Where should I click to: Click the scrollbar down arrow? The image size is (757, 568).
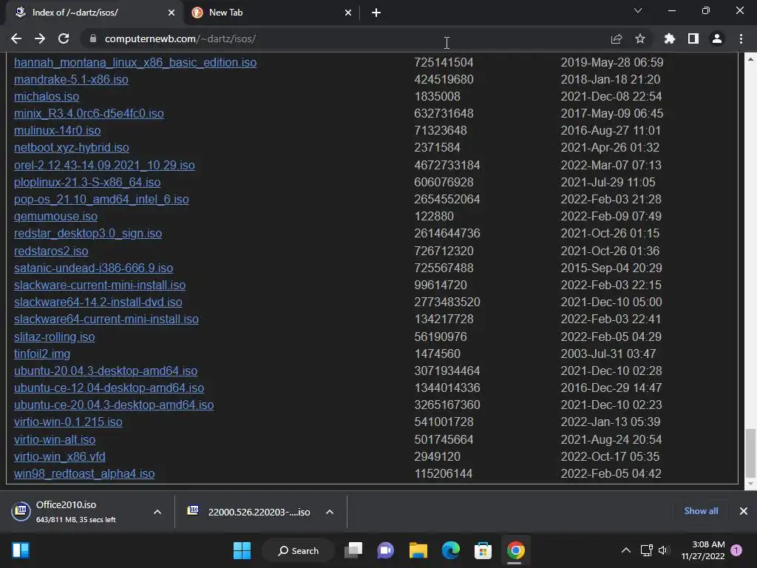tap(750, 484)
